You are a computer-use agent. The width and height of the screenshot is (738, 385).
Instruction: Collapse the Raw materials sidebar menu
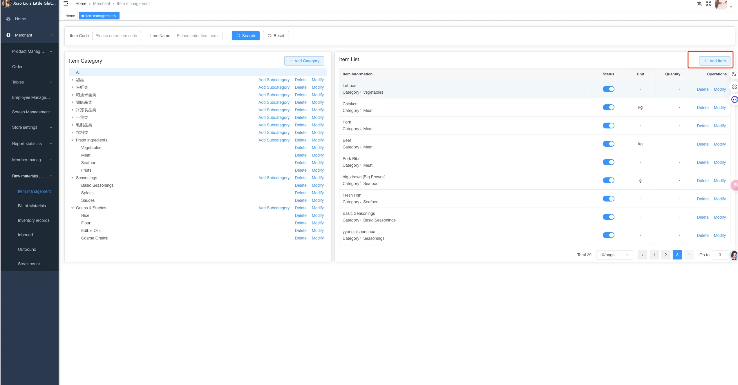[30, 176]
